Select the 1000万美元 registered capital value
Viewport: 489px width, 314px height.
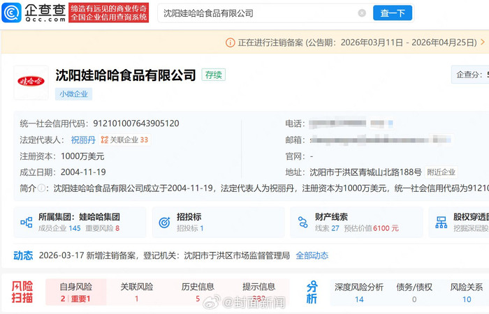[x=82, y=156]
